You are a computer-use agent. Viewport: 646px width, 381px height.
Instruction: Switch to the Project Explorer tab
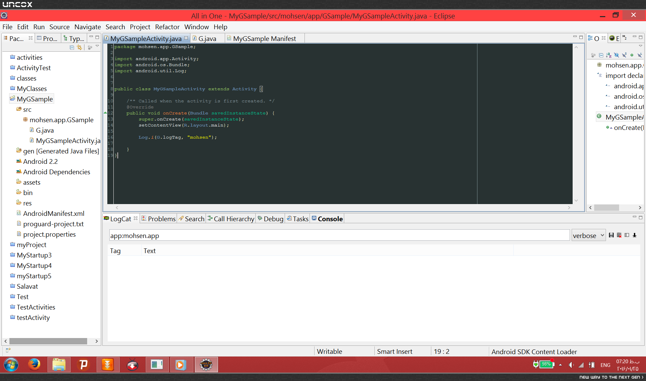click(47, 39)
